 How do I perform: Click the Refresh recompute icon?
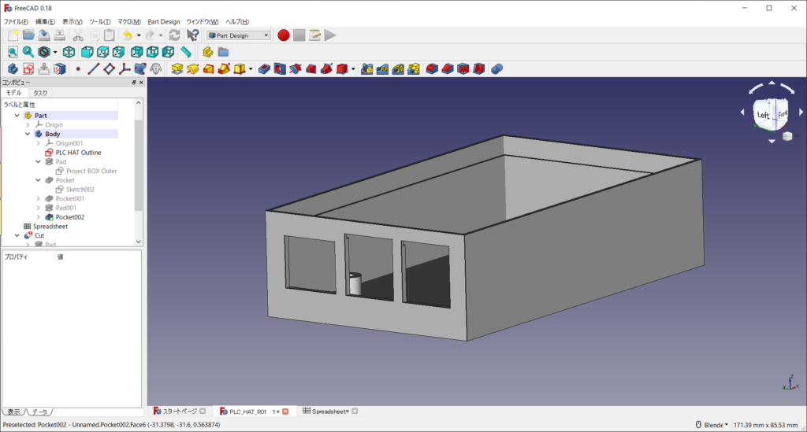174,35
